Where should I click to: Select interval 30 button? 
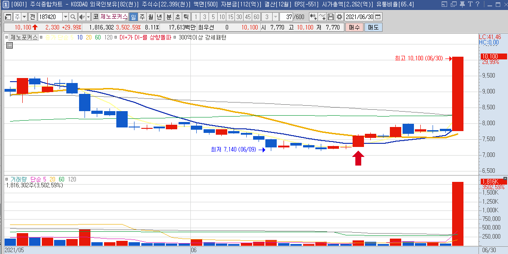[239, 17]
